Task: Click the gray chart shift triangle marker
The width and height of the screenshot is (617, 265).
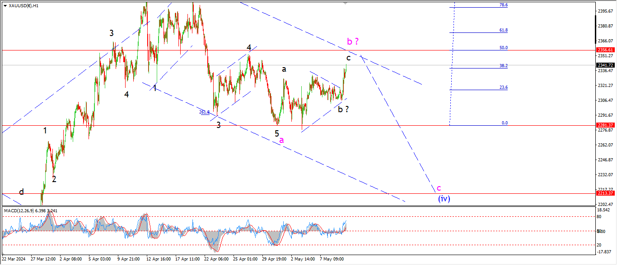Action: coord(346,3)
